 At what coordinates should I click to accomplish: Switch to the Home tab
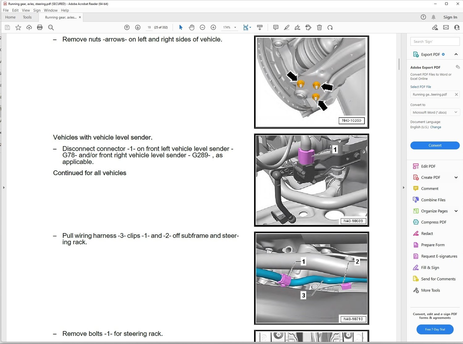pos(10,17)
